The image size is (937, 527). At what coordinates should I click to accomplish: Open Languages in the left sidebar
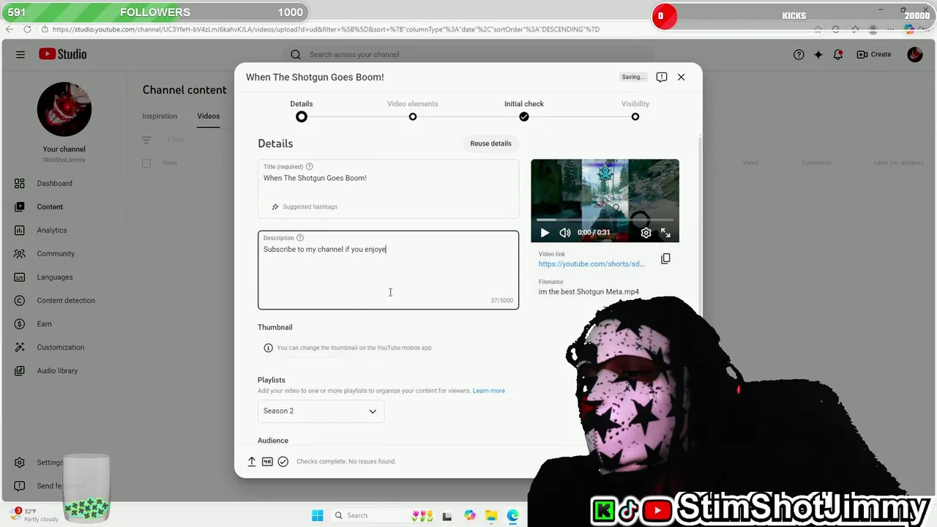[54, 277]
